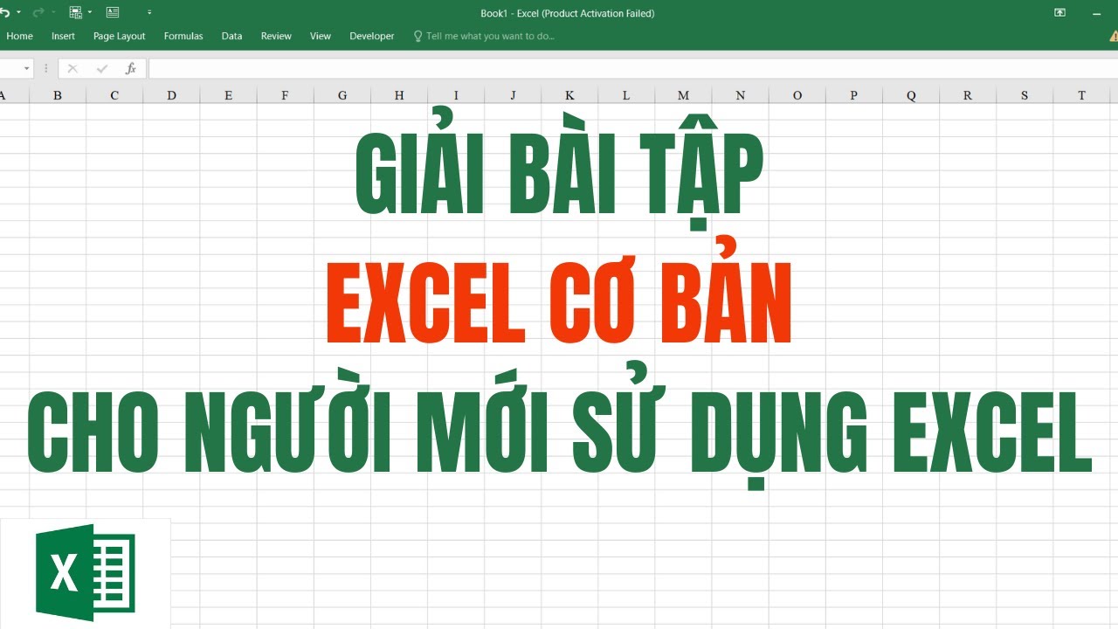Open the Home ribbon tab
The image size is (1118, 629).
(x=19, y=36)
